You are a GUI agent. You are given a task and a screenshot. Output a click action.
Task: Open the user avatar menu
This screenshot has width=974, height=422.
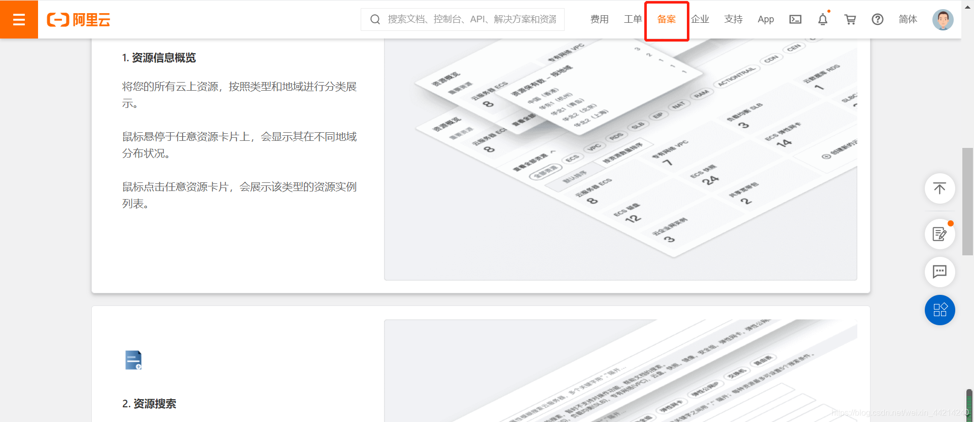pos(943,20)
